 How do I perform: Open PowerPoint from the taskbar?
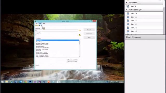click(49, 82)
